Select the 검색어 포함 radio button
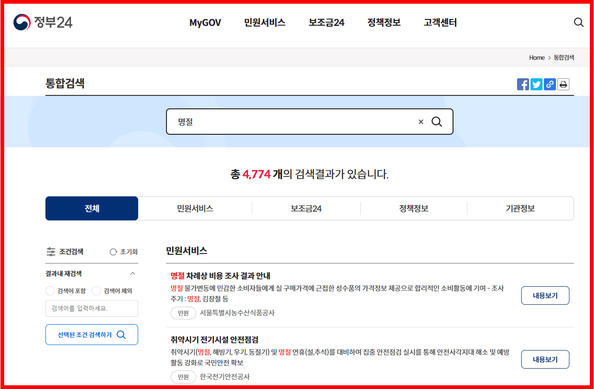 [x=50, y=291]
